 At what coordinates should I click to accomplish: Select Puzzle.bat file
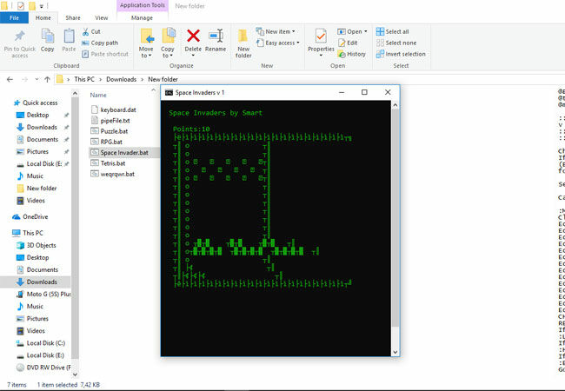[x=110, y=131]
